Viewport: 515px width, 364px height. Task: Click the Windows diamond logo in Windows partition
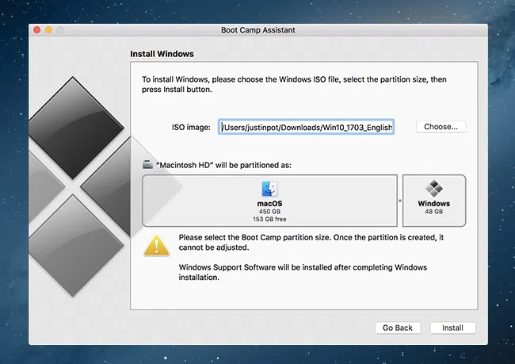tap(434, 189)
